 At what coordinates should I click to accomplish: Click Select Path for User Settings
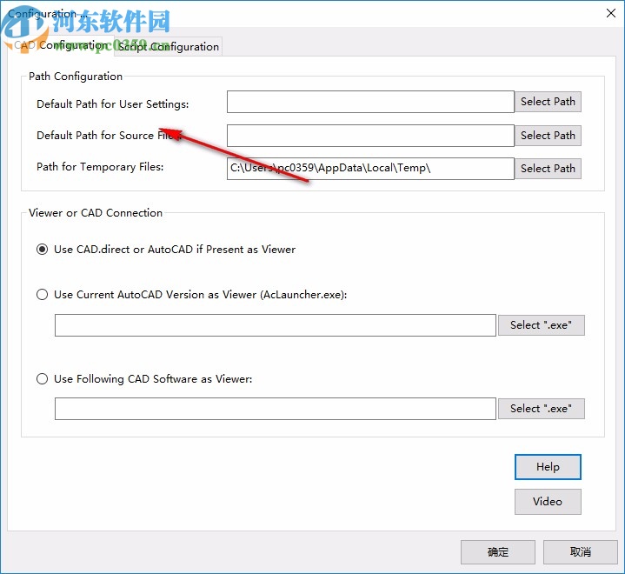(548, 102)
